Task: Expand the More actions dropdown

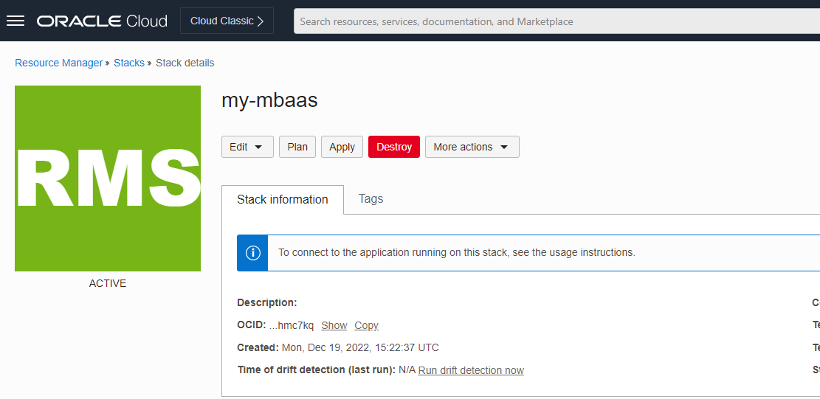Action: tap(472, 147)
